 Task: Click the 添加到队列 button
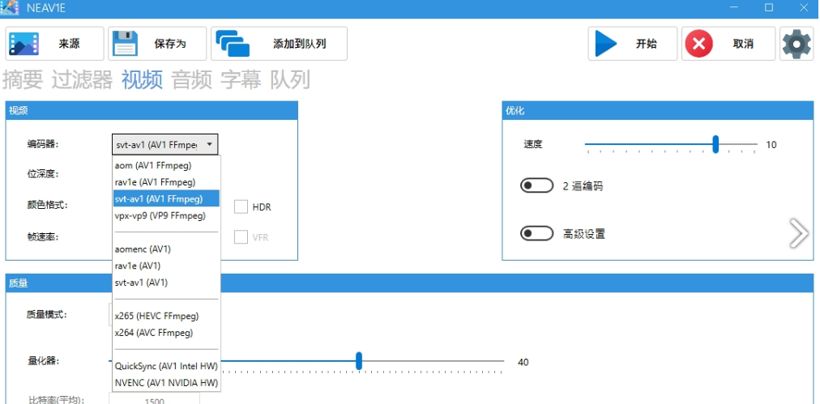pyautogui.click(x=280, y=44)
